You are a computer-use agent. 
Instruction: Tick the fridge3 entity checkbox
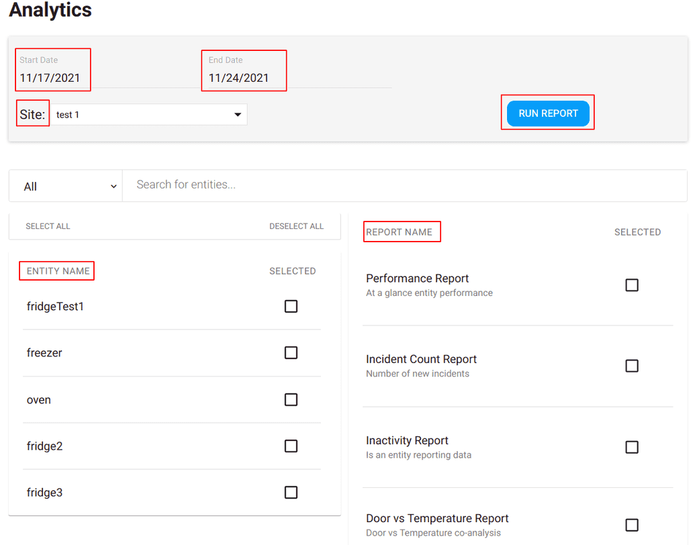click(x=291, y=492)
